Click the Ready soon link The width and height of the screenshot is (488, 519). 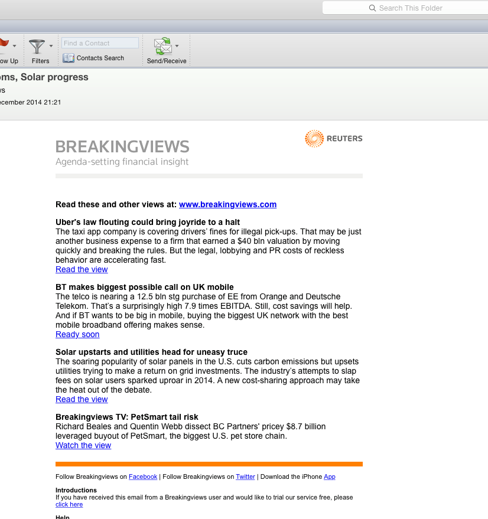[77, 334]
